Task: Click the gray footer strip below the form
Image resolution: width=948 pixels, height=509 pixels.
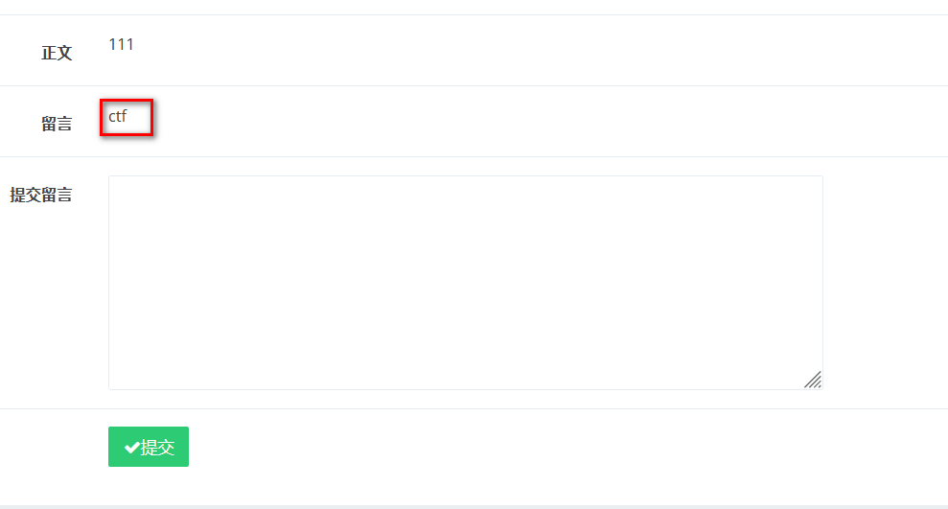Action: 474,505
